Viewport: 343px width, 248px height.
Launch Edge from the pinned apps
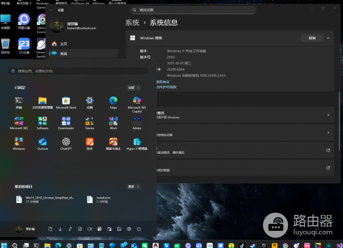[x=113, y=103]
